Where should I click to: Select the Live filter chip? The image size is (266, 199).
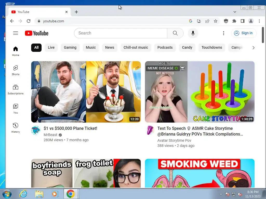click(51, 48)
